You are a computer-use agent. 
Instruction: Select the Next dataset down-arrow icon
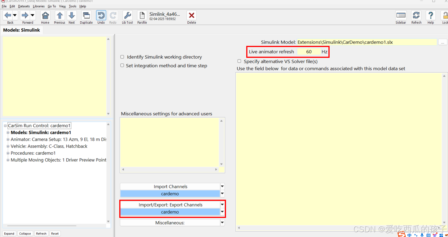[x=72, y=15]
